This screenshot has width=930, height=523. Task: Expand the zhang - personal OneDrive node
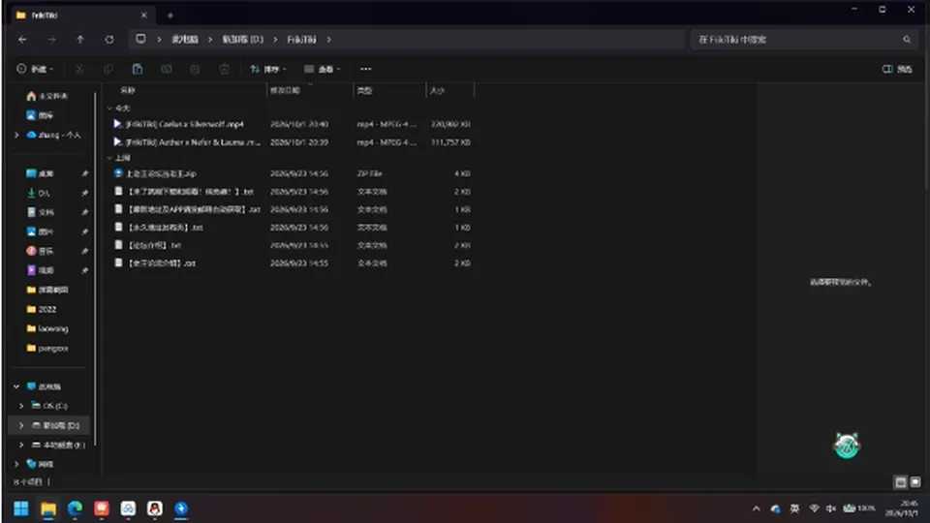(x=16, y=135)
